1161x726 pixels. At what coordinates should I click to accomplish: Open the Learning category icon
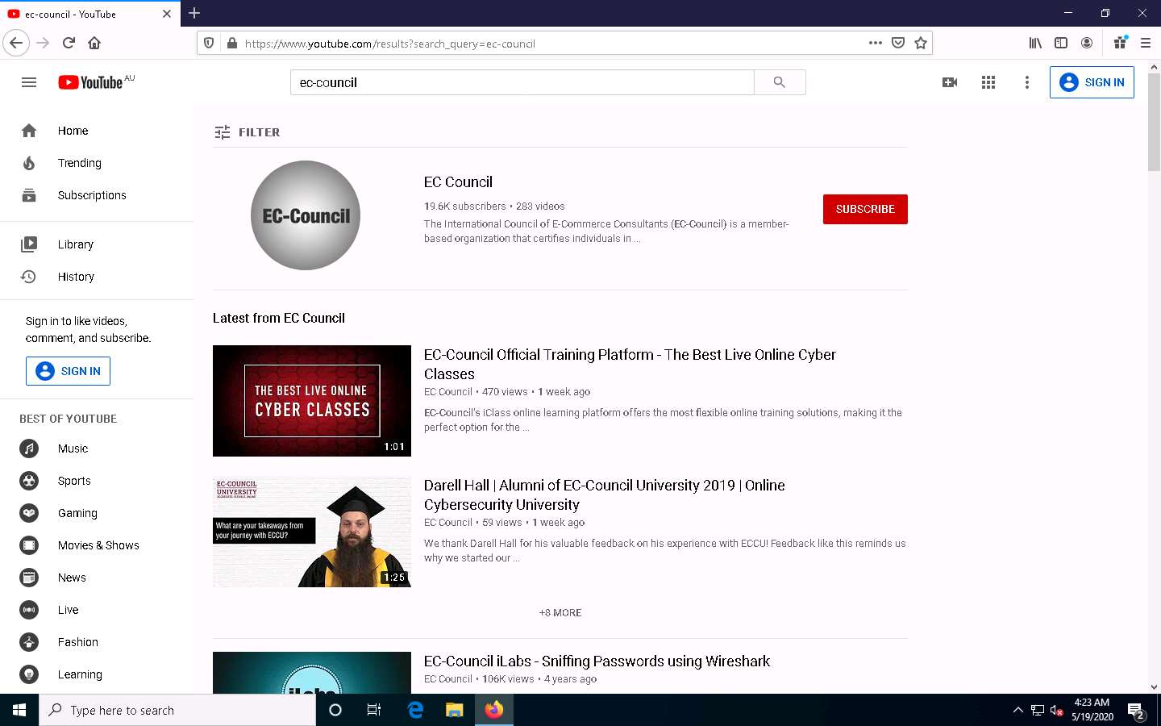(29, 674)
